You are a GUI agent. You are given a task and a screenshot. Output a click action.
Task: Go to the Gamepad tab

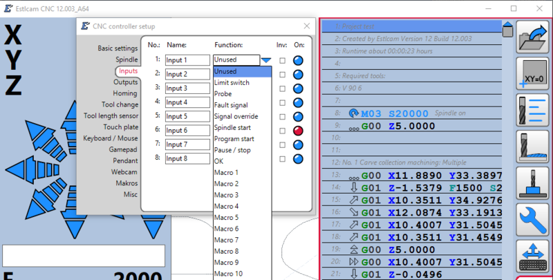[x=123, y=150]
